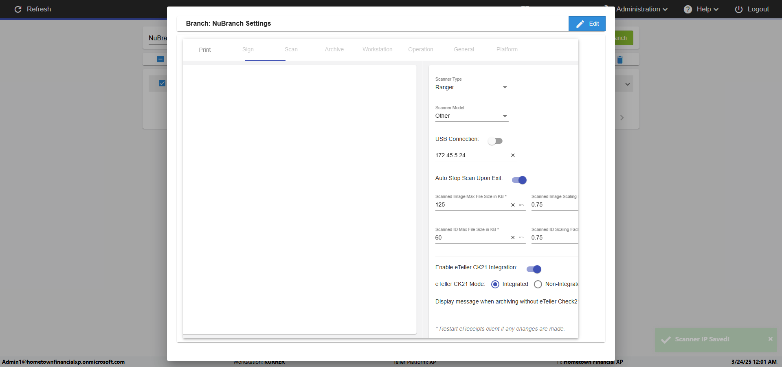782x367 pixels.
Task: Dismiss the Scanner IP Saved notification
Action: coord(770,339)
